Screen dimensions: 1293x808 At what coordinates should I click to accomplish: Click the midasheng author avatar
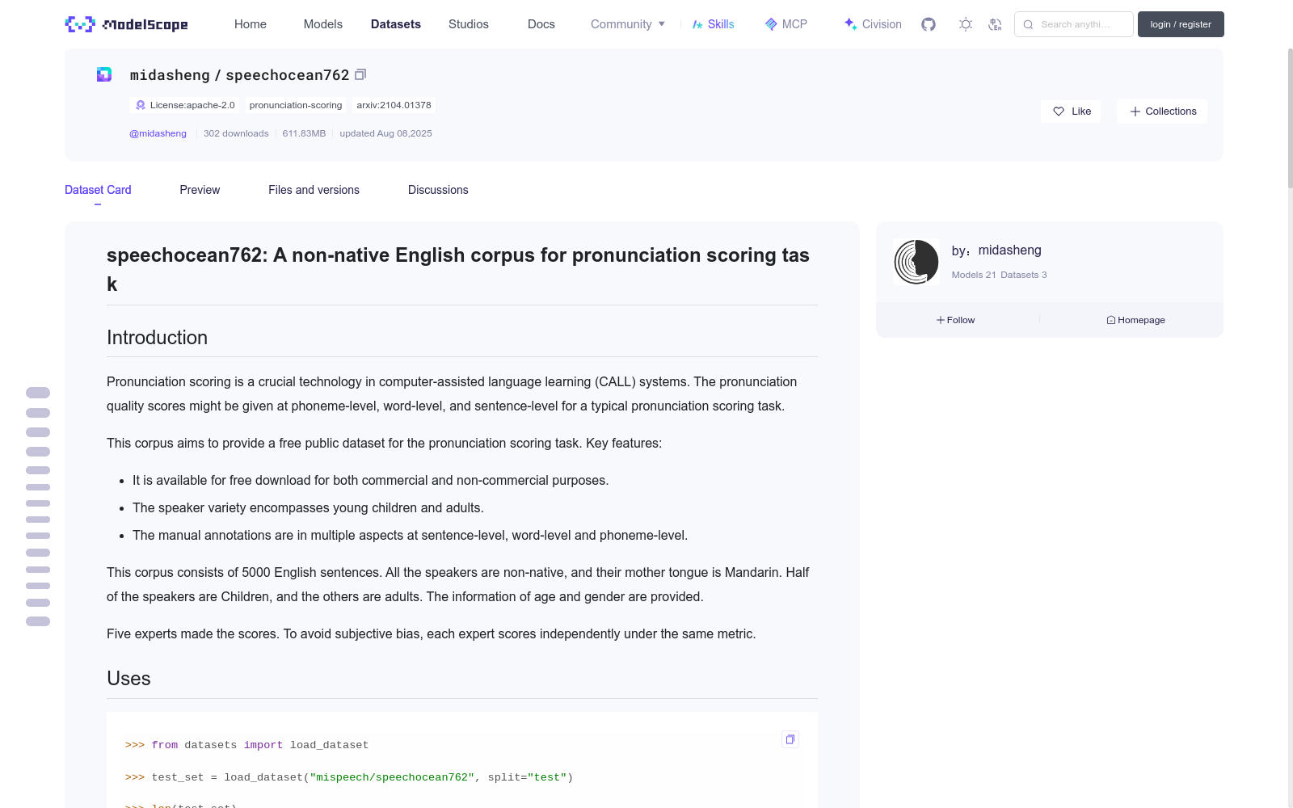pyautogui.click(x=916, y=262)
